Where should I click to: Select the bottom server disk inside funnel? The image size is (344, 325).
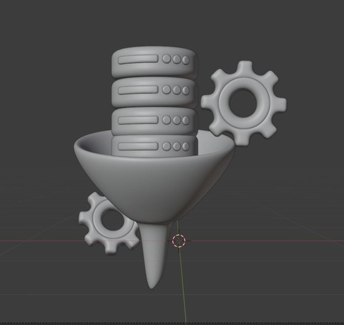click(154, 146)
